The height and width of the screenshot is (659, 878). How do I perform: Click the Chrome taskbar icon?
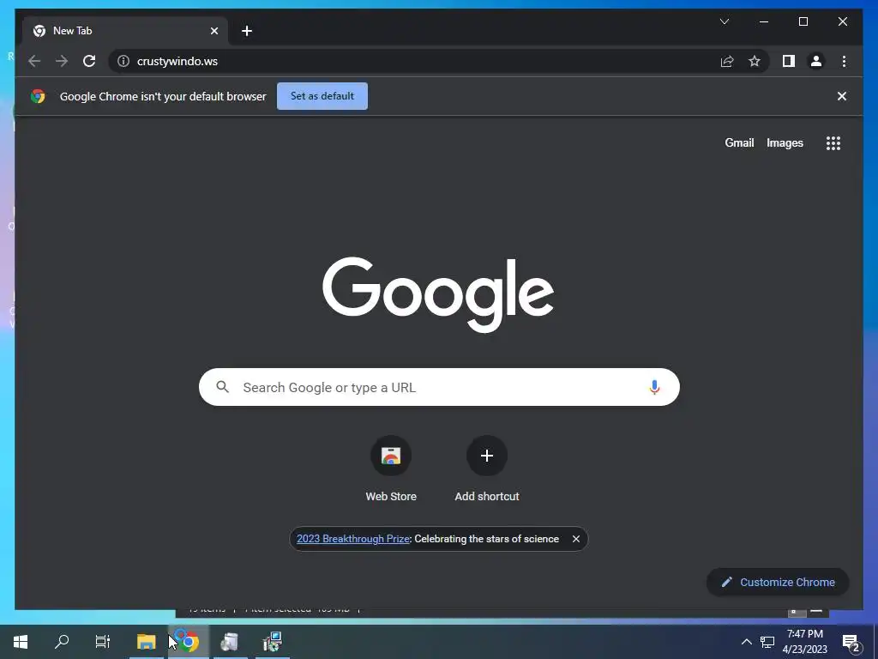click(x=189, y=642)
